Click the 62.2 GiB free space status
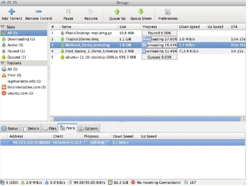This screenshot has width=248, height=186. click(x=118, y=183)
